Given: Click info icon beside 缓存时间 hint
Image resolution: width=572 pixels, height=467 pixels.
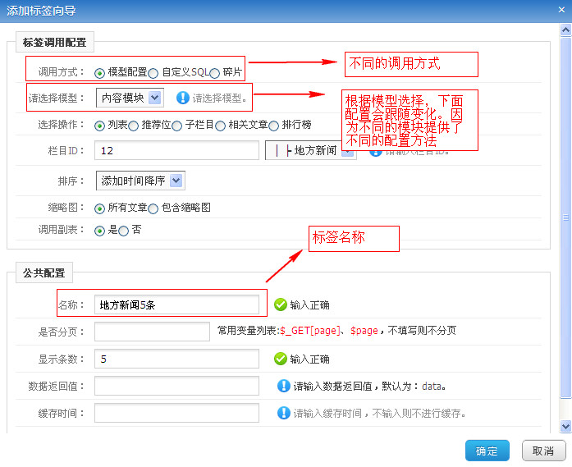Looking at the screenshot, I should click(x=284, y=413).
